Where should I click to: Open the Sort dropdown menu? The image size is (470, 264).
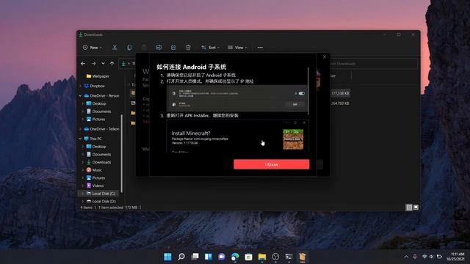pos(211,48)
